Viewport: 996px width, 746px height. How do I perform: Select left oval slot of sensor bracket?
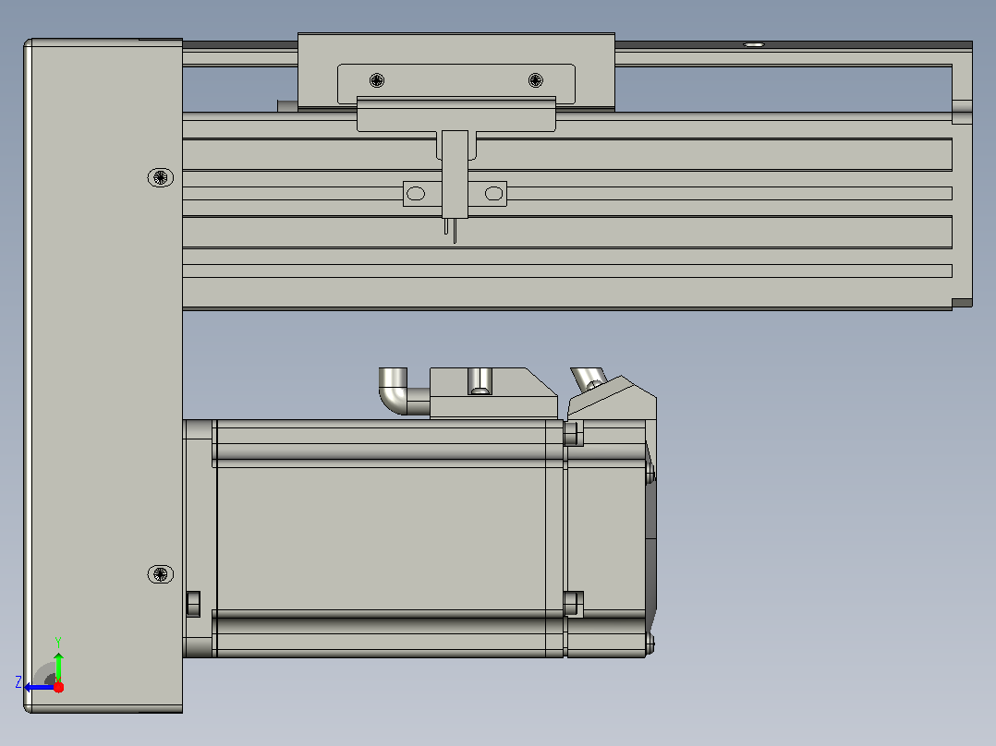coord(416,194)
